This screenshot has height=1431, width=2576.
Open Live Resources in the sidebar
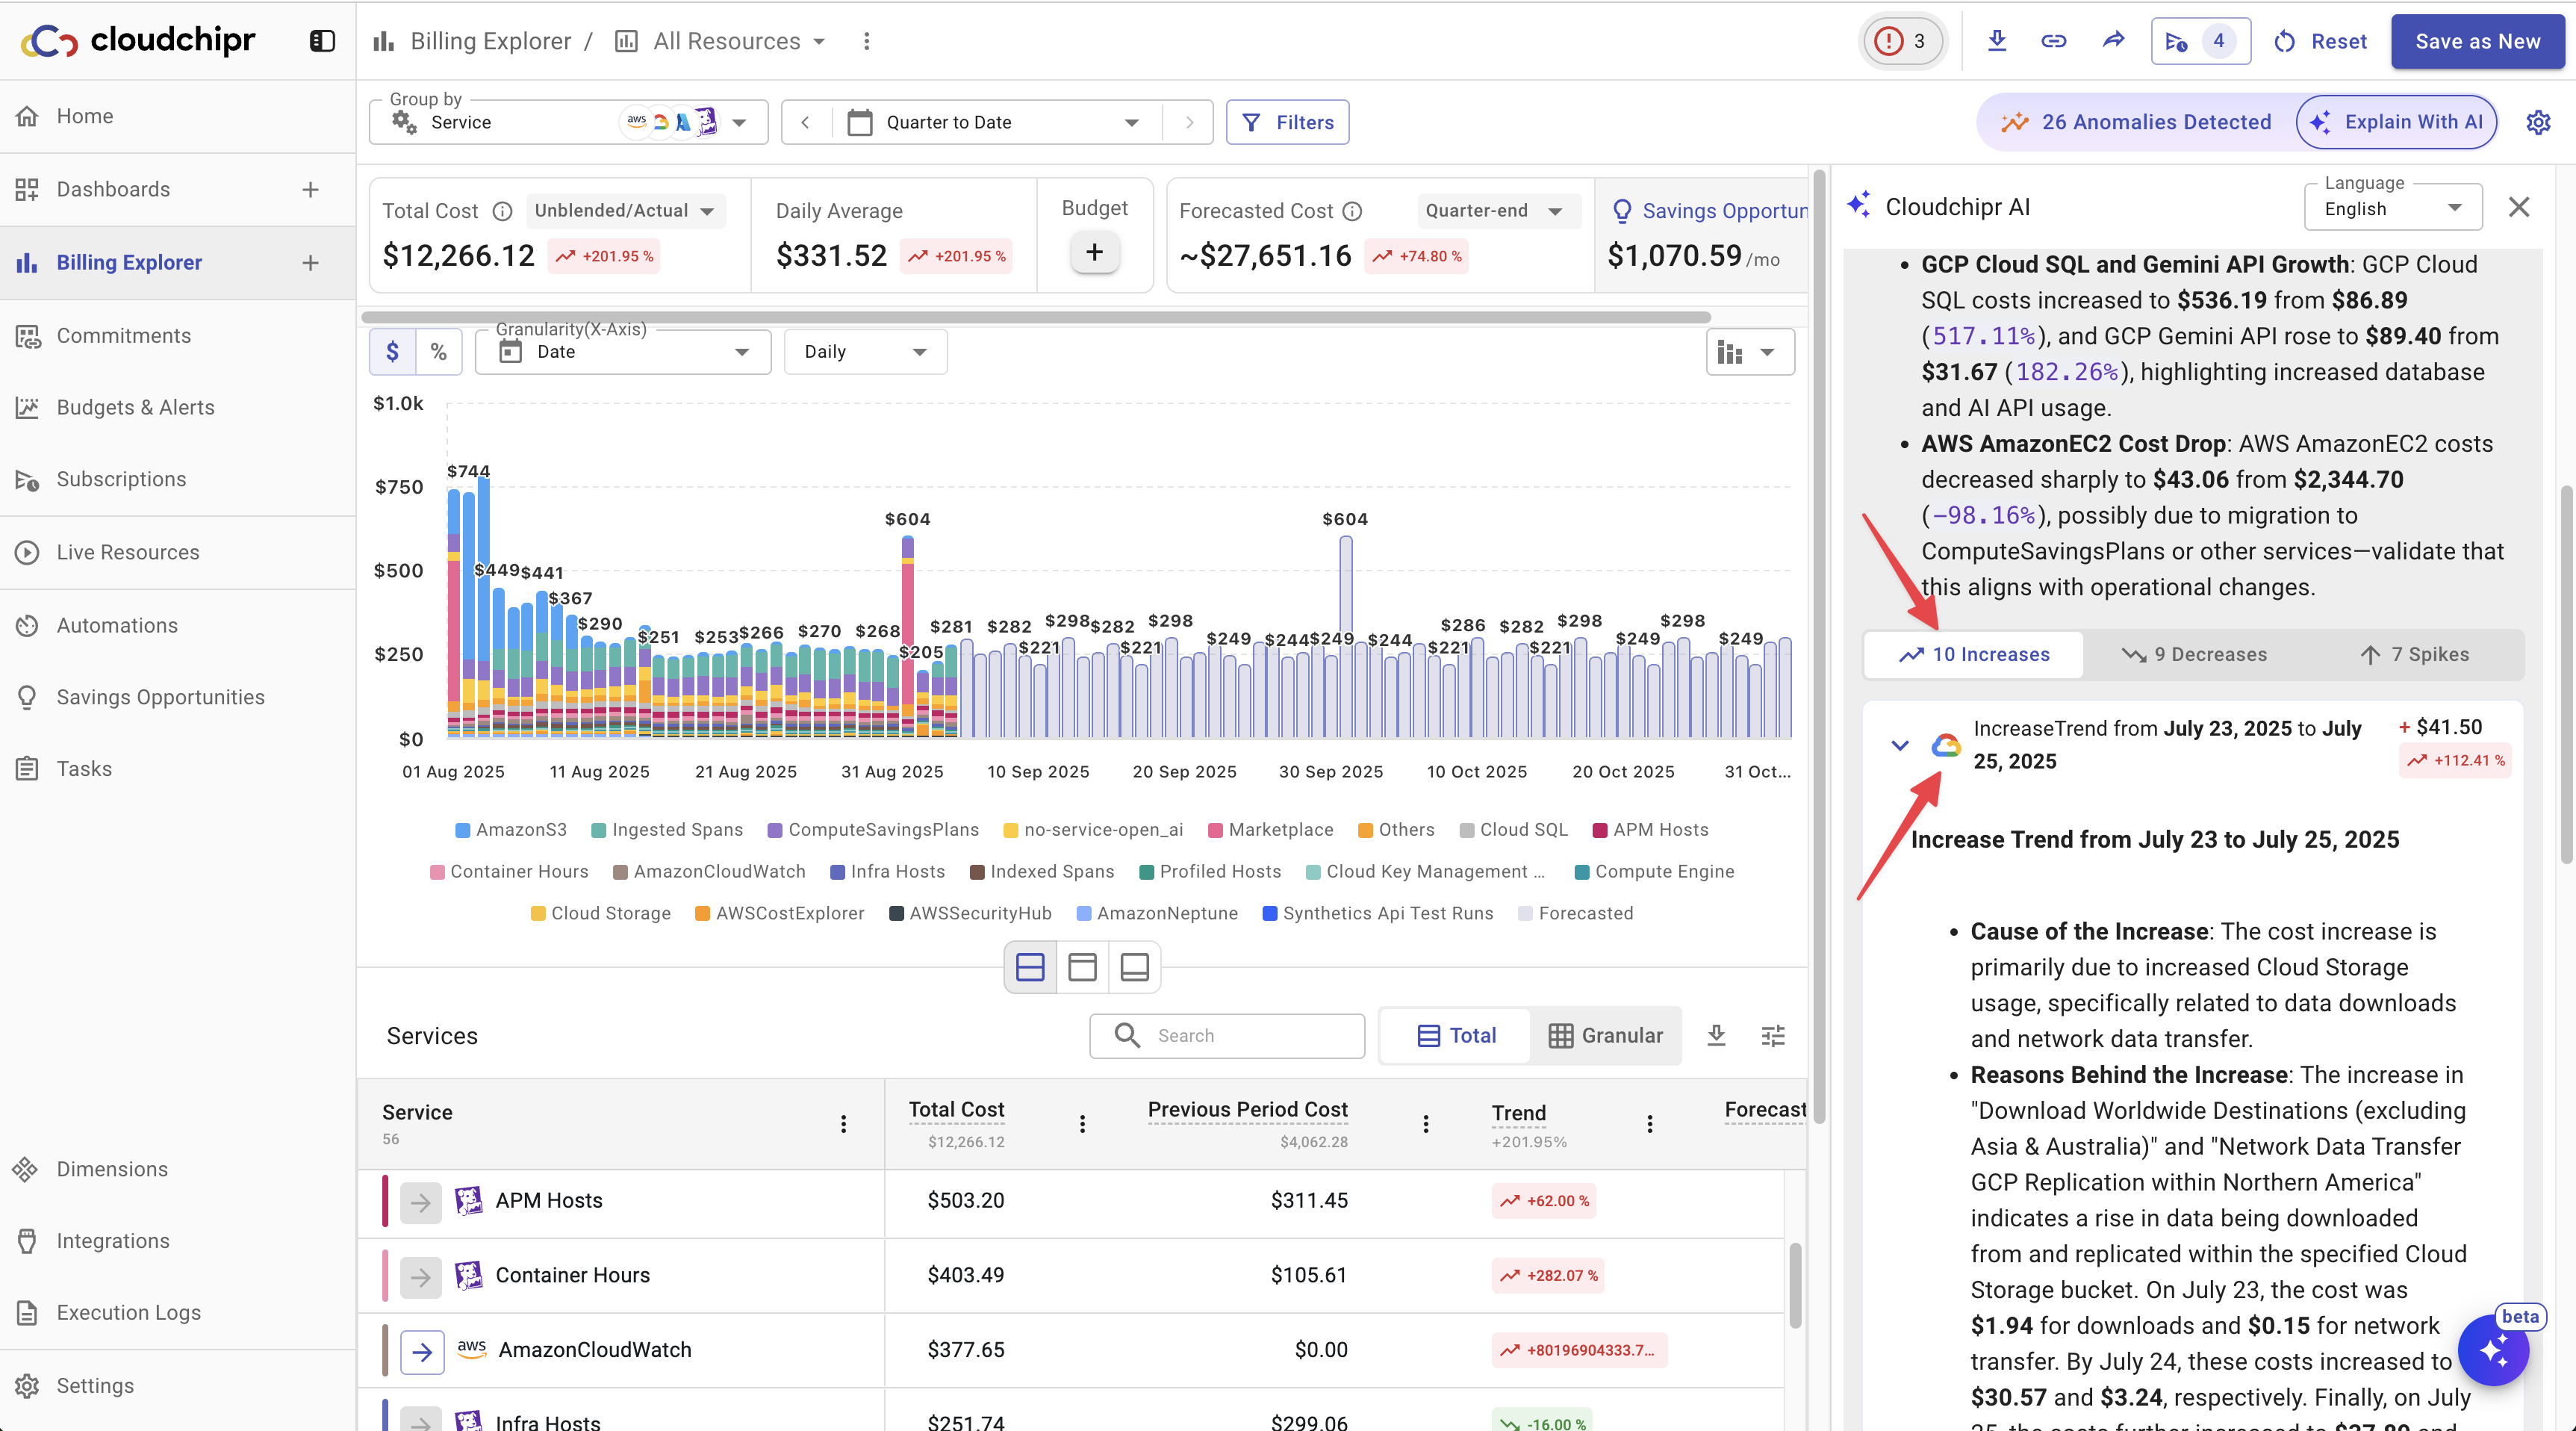coord(178,553)
